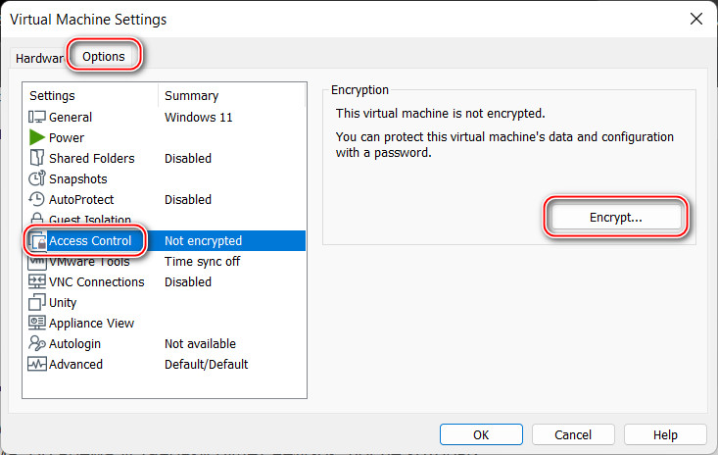Close the Virtual Machine Settings dialog
The height and width of the screenshot is (455, 718).
click(x=696, y=19)
